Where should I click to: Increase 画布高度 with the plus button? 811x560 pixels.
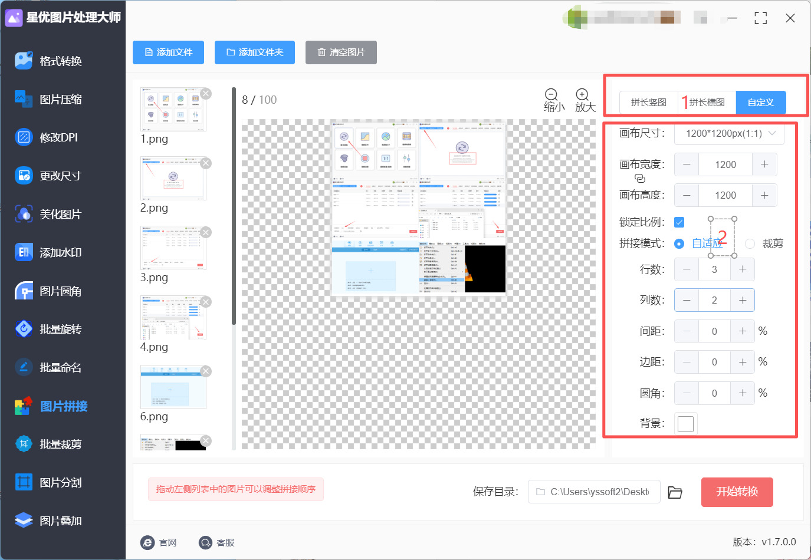(x=764, y=195)
